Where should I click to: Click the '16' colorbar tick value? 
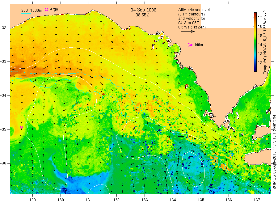pos(260,27)
